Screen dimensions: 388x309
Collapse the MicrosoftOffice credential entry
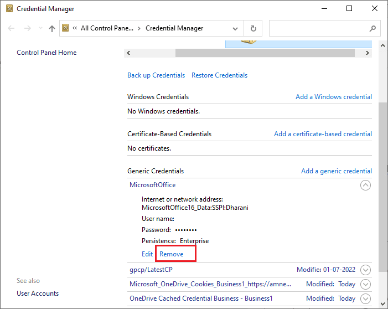click(365, 185)
